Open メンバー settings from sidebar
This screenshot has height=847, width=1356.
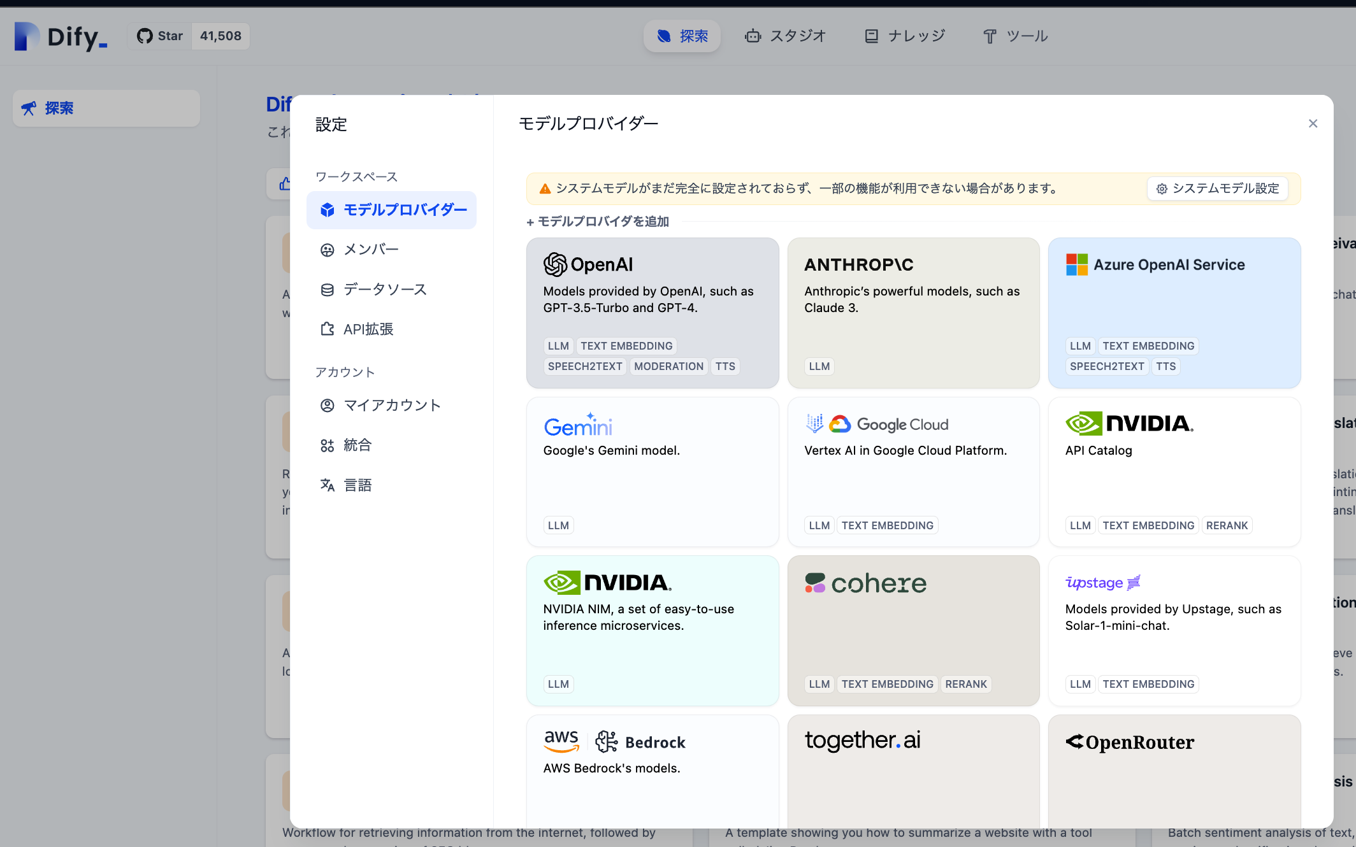point(370,249)
